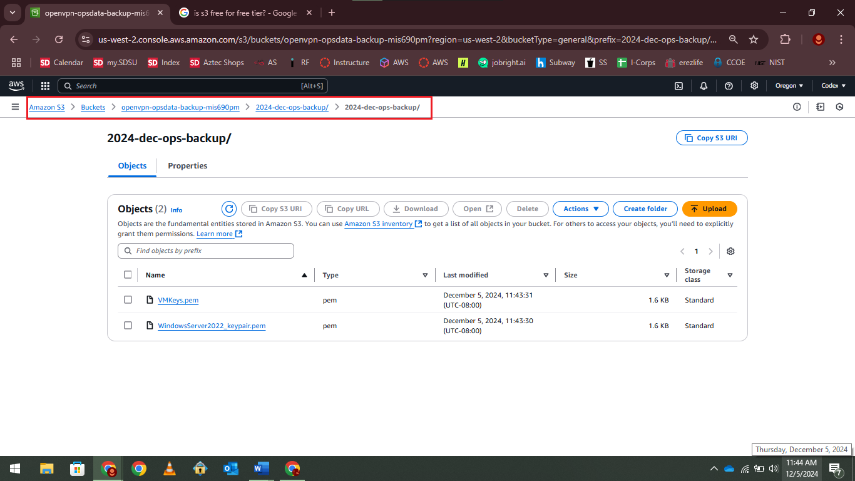The width and height of the screenshot is (855, 481).
Task: Open object table preferences gear
Action: click(x=730, y=251)
